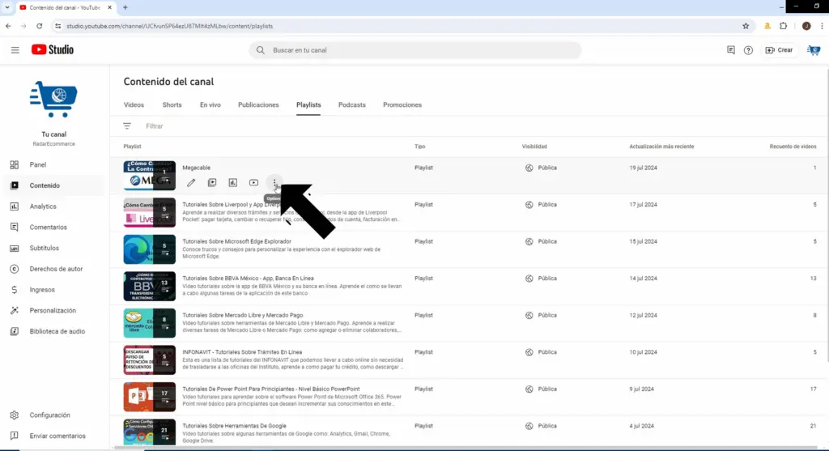The height and width of the screenshot is (451, 829).
Task: Click the Filtrar filter input
Action: click(155, 126)
